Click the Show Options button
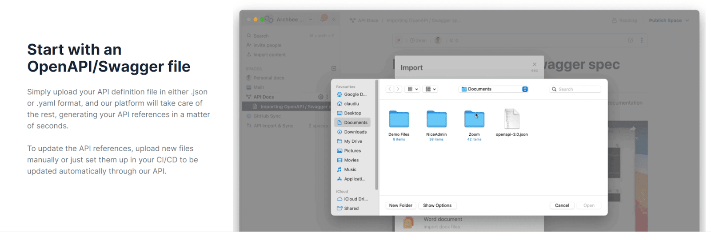 (x=437, y=205)
